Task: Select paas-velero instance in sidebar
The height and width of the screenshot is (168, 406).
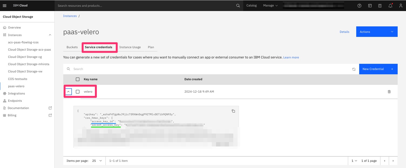Action: pos(16,86)
